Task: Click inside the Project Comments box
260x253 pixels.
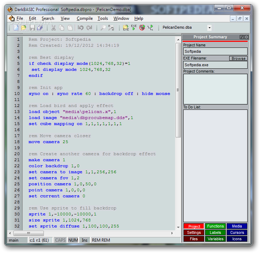Action: point(215,89)
